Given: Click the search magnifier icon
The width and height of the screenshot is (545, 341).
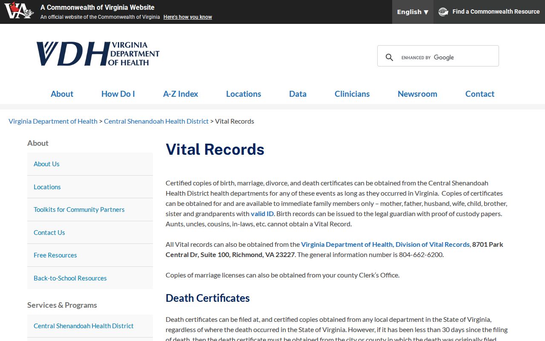Looking at the screenshot, I should tap(389, 57).
